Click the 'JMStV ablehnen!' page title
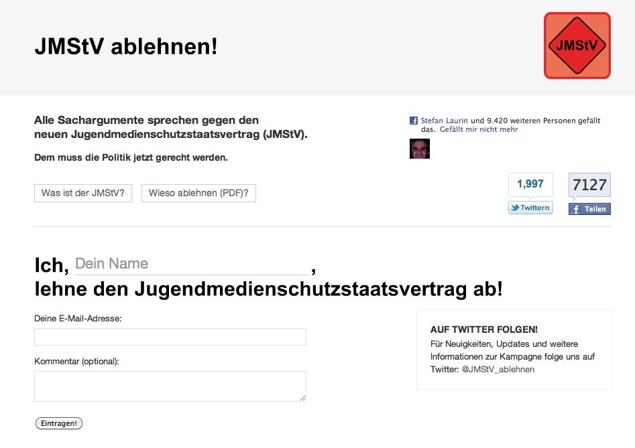Screen dimensions: 635x448 coord(126,47)
